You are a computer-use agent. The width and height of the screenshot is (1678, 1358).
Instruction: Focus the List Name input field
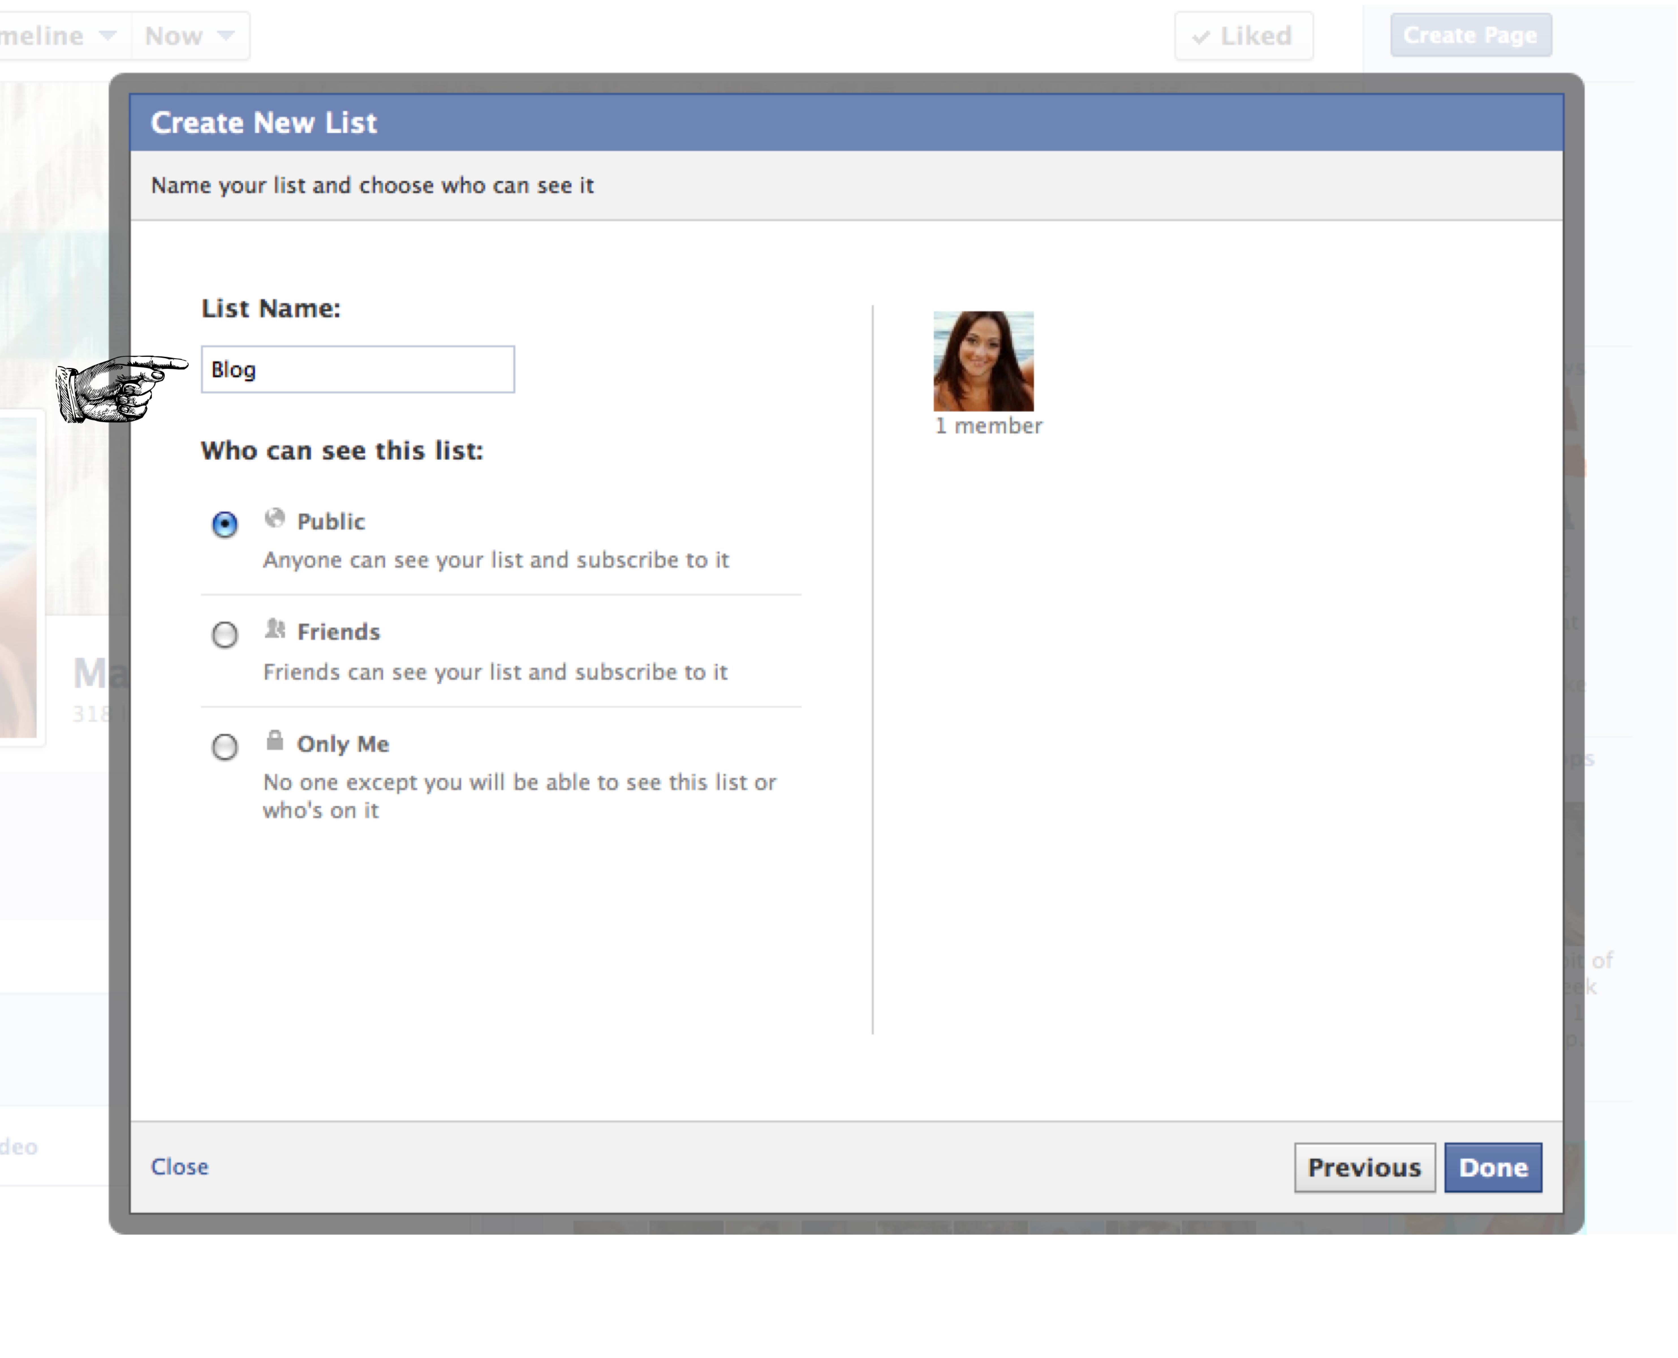click(358, 369)
